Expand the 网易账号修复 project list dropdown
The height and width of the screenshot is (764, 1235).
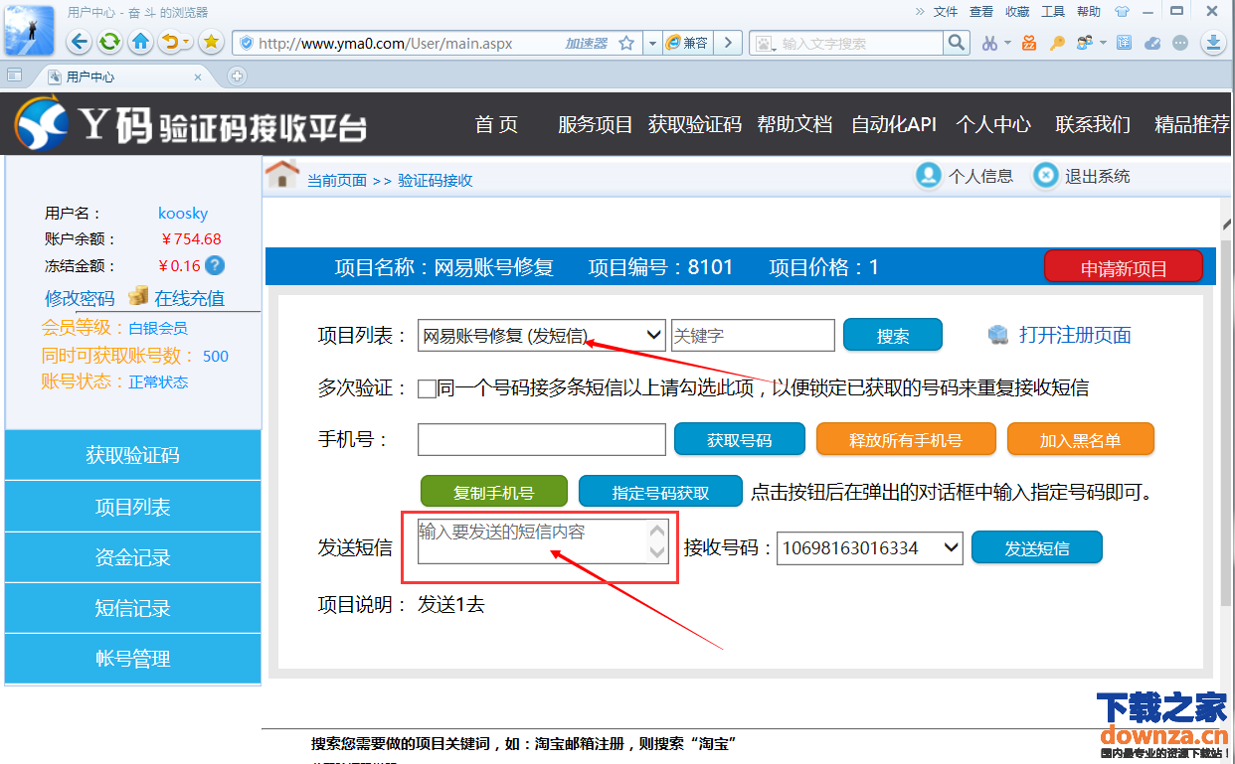(542, 336)
